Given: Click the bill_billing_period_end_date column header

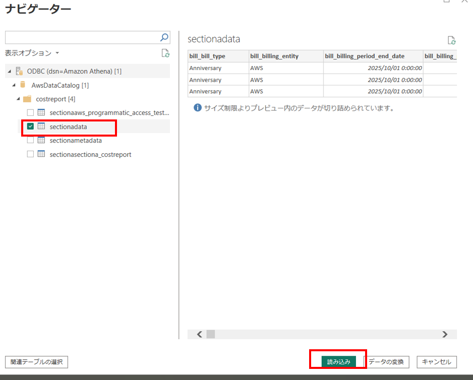Looking at the screenshot, I should [x=373, y=56].
